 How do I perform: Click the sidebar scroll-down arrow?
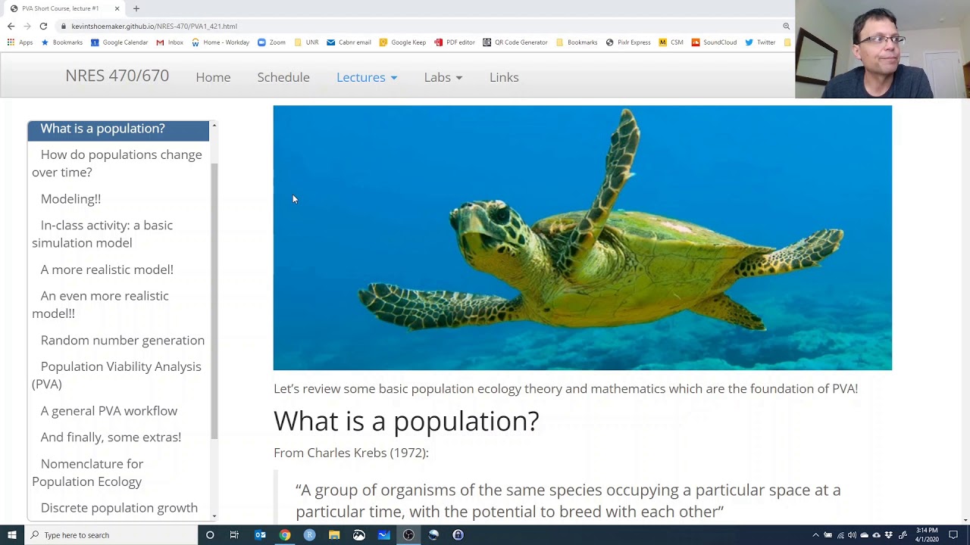214,516
